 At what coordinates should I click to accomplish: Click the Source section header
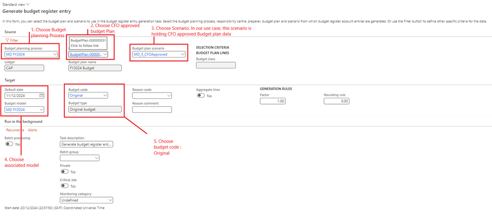10,32
